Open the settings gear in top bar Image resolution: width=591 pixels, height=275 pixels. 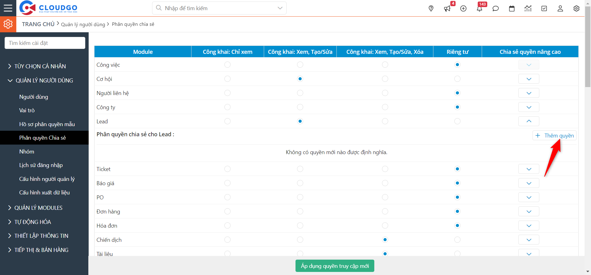pyautogui.click(x=577, y=9)
